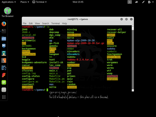The width and height of the screenshot is (156, 117).
Task: Click the terminal scrollbar down arrow
Action: pos(133,90)
